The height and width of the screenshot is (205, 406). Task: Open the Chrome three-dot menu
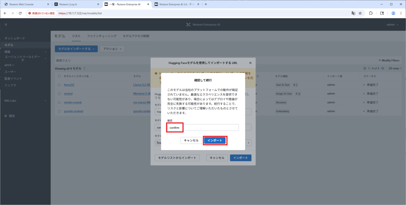[401, 13]
